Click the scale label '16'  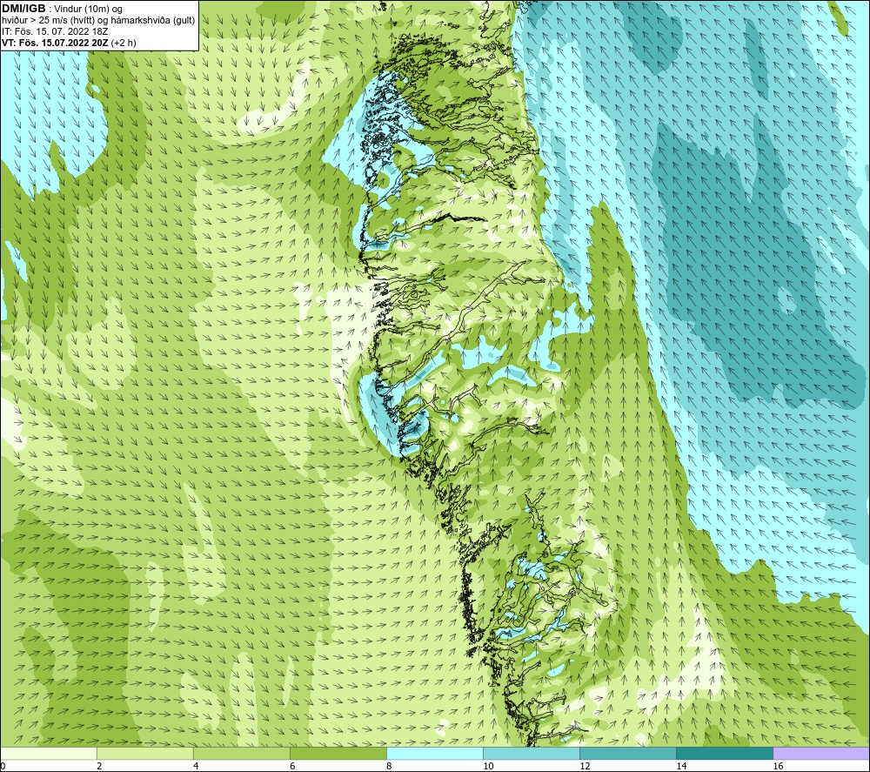[778, 767]
